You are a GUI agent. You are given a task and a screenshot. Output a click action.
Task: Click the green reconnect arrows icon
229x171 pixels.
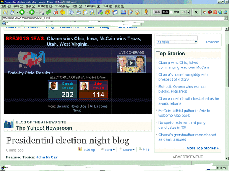(x=48, y=12)
